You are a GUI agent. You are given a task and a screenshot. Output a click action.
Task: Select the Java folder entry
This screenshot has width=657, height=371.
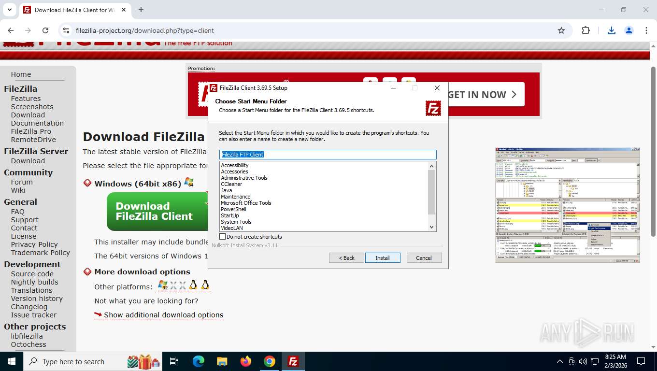(x=226, y=190)
